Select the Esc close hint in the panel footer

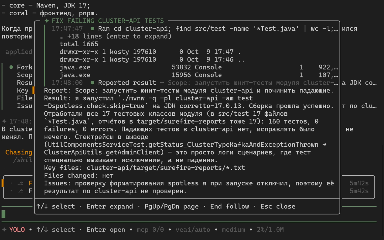[278, 206]
